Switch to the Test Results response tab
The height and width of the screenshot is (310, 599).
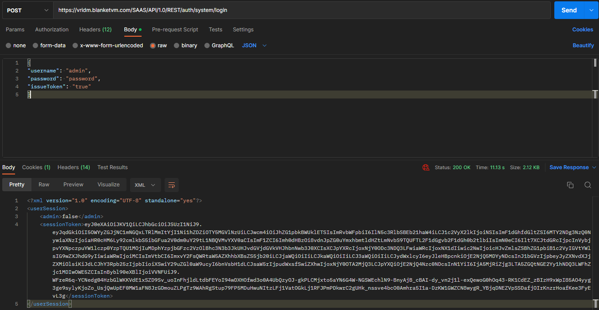[112, 167]
